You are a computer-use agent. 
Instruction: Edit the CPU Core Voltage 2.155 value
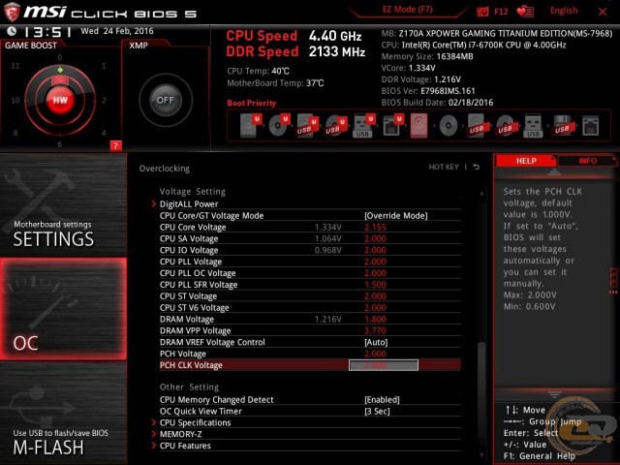pyautogui.click(x=375, y=228)
